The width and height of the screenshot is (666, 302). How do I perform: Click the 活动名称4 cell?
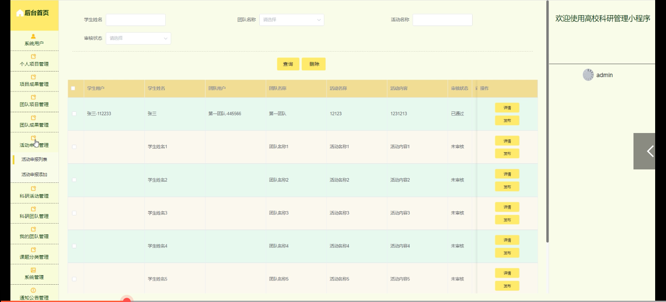pyautogui.click(x=340, y=246)
